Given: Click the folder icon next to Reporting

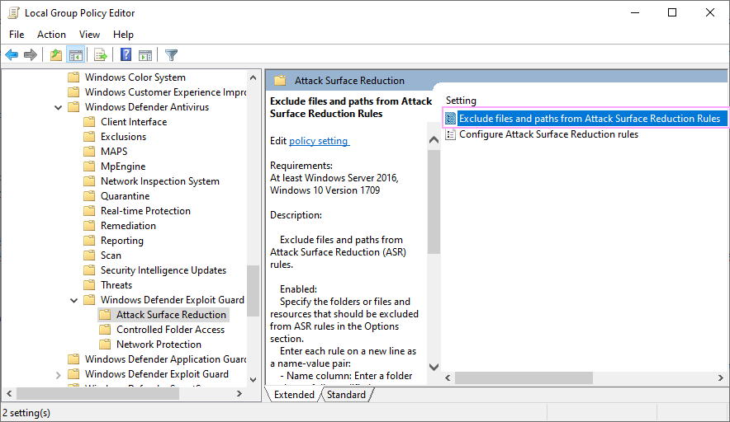Looking at the screenshot, I should [89, 241].
